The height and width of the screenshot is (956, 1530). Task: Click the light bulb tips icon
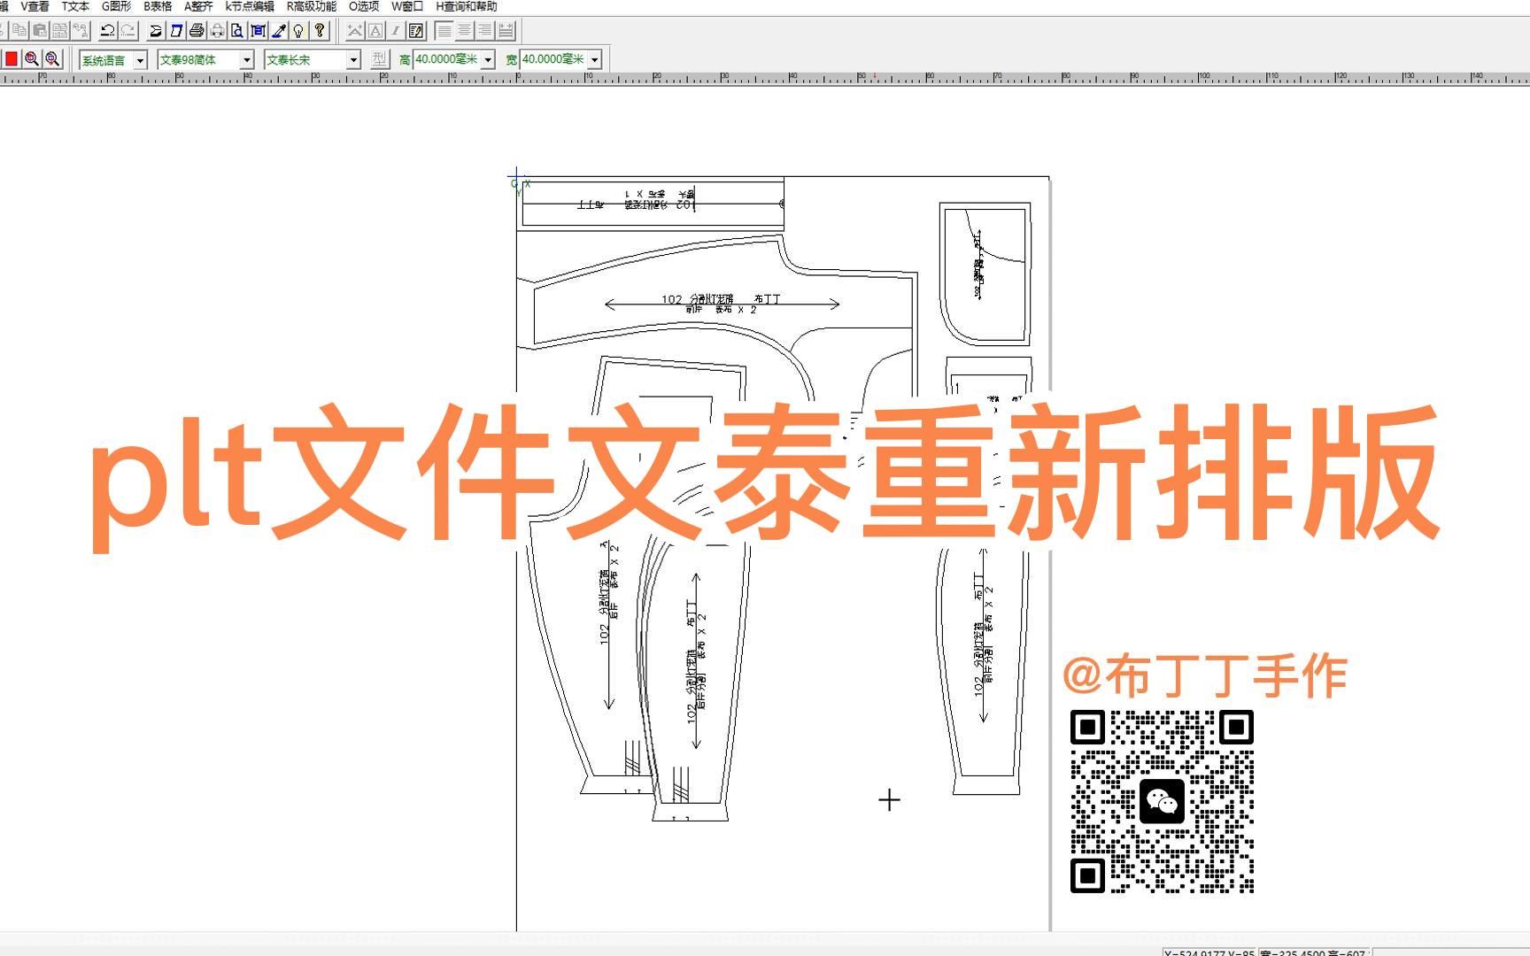pos(297,30)
